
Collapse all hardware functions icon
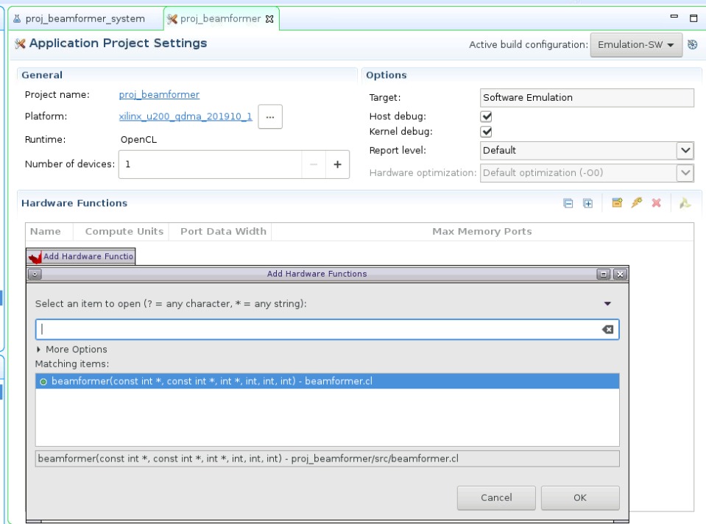tap(568, 203)
